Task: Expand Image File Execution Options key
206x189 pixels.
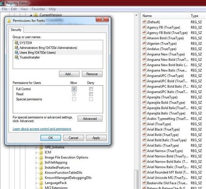Action: click(36, 158)
